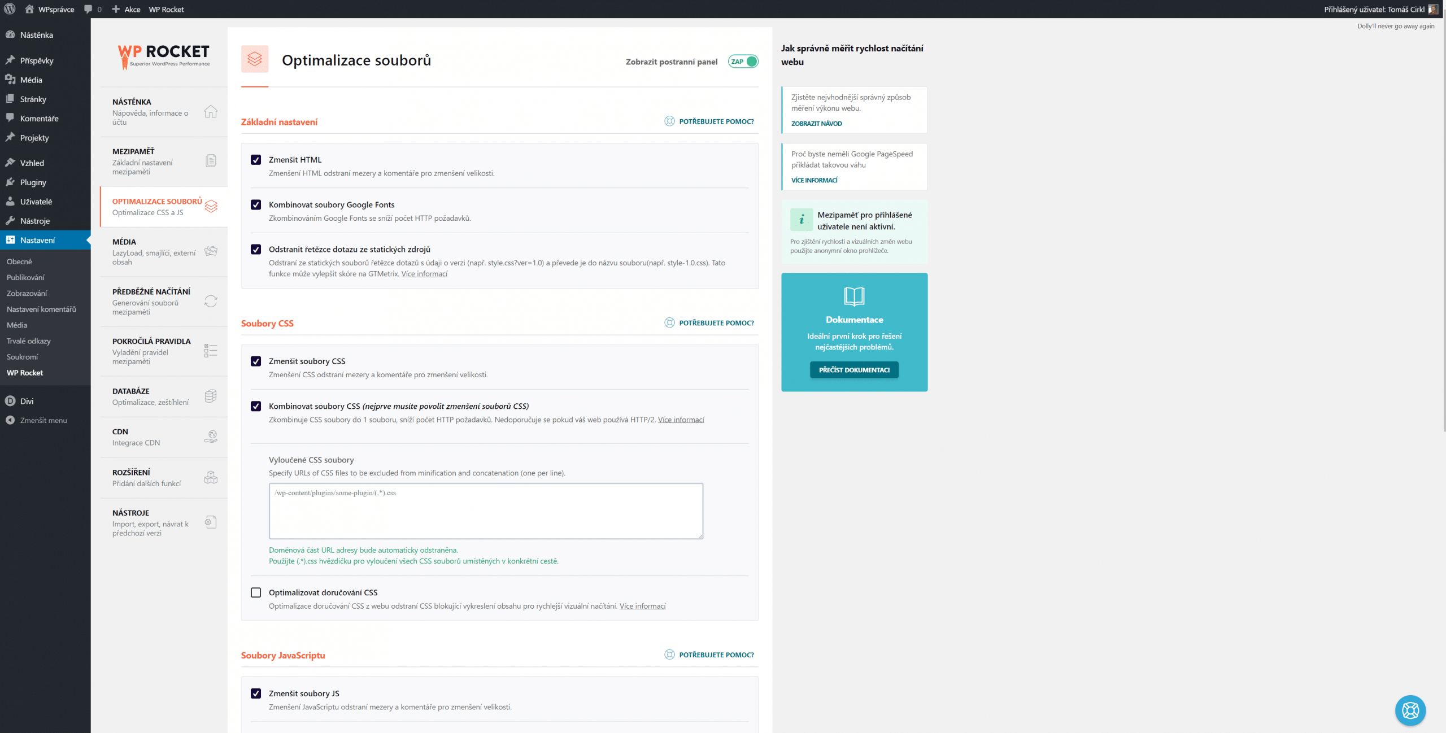Image resolution: width=1446 pixels, height=733 pixels.
Task: Click lifebuoy icon next to Soubory JavaScriptu help
Action: [669, 655]
